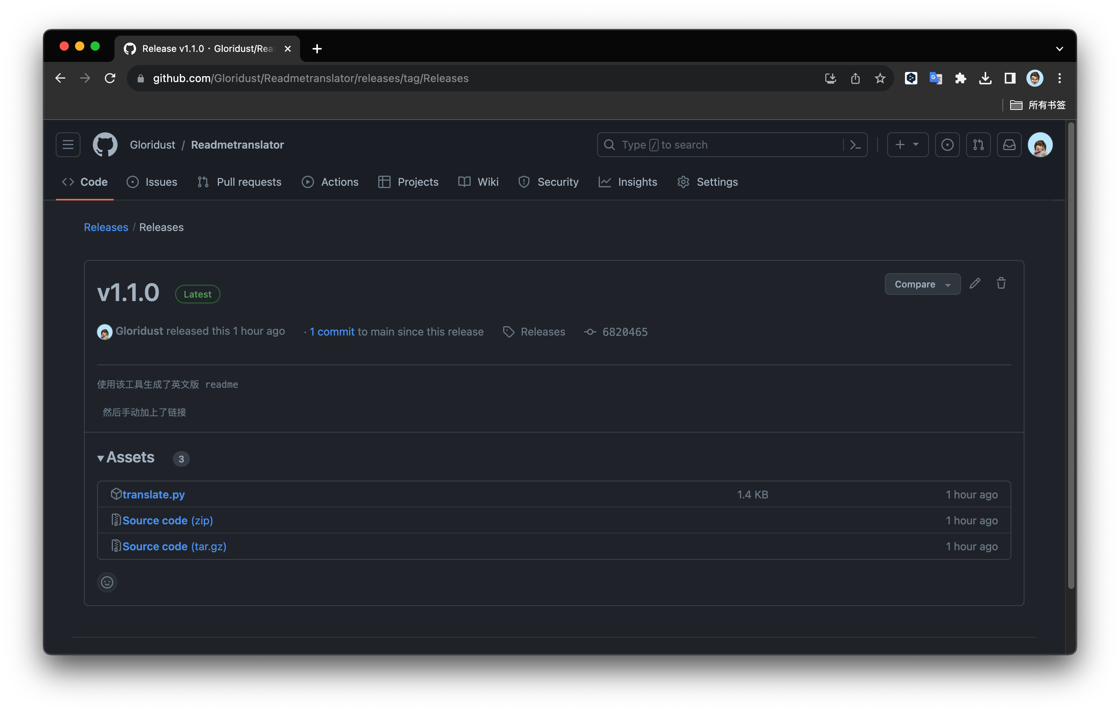Collapse the Assets section triangle
The image size is (1120, 712).
tap(99, 458)
